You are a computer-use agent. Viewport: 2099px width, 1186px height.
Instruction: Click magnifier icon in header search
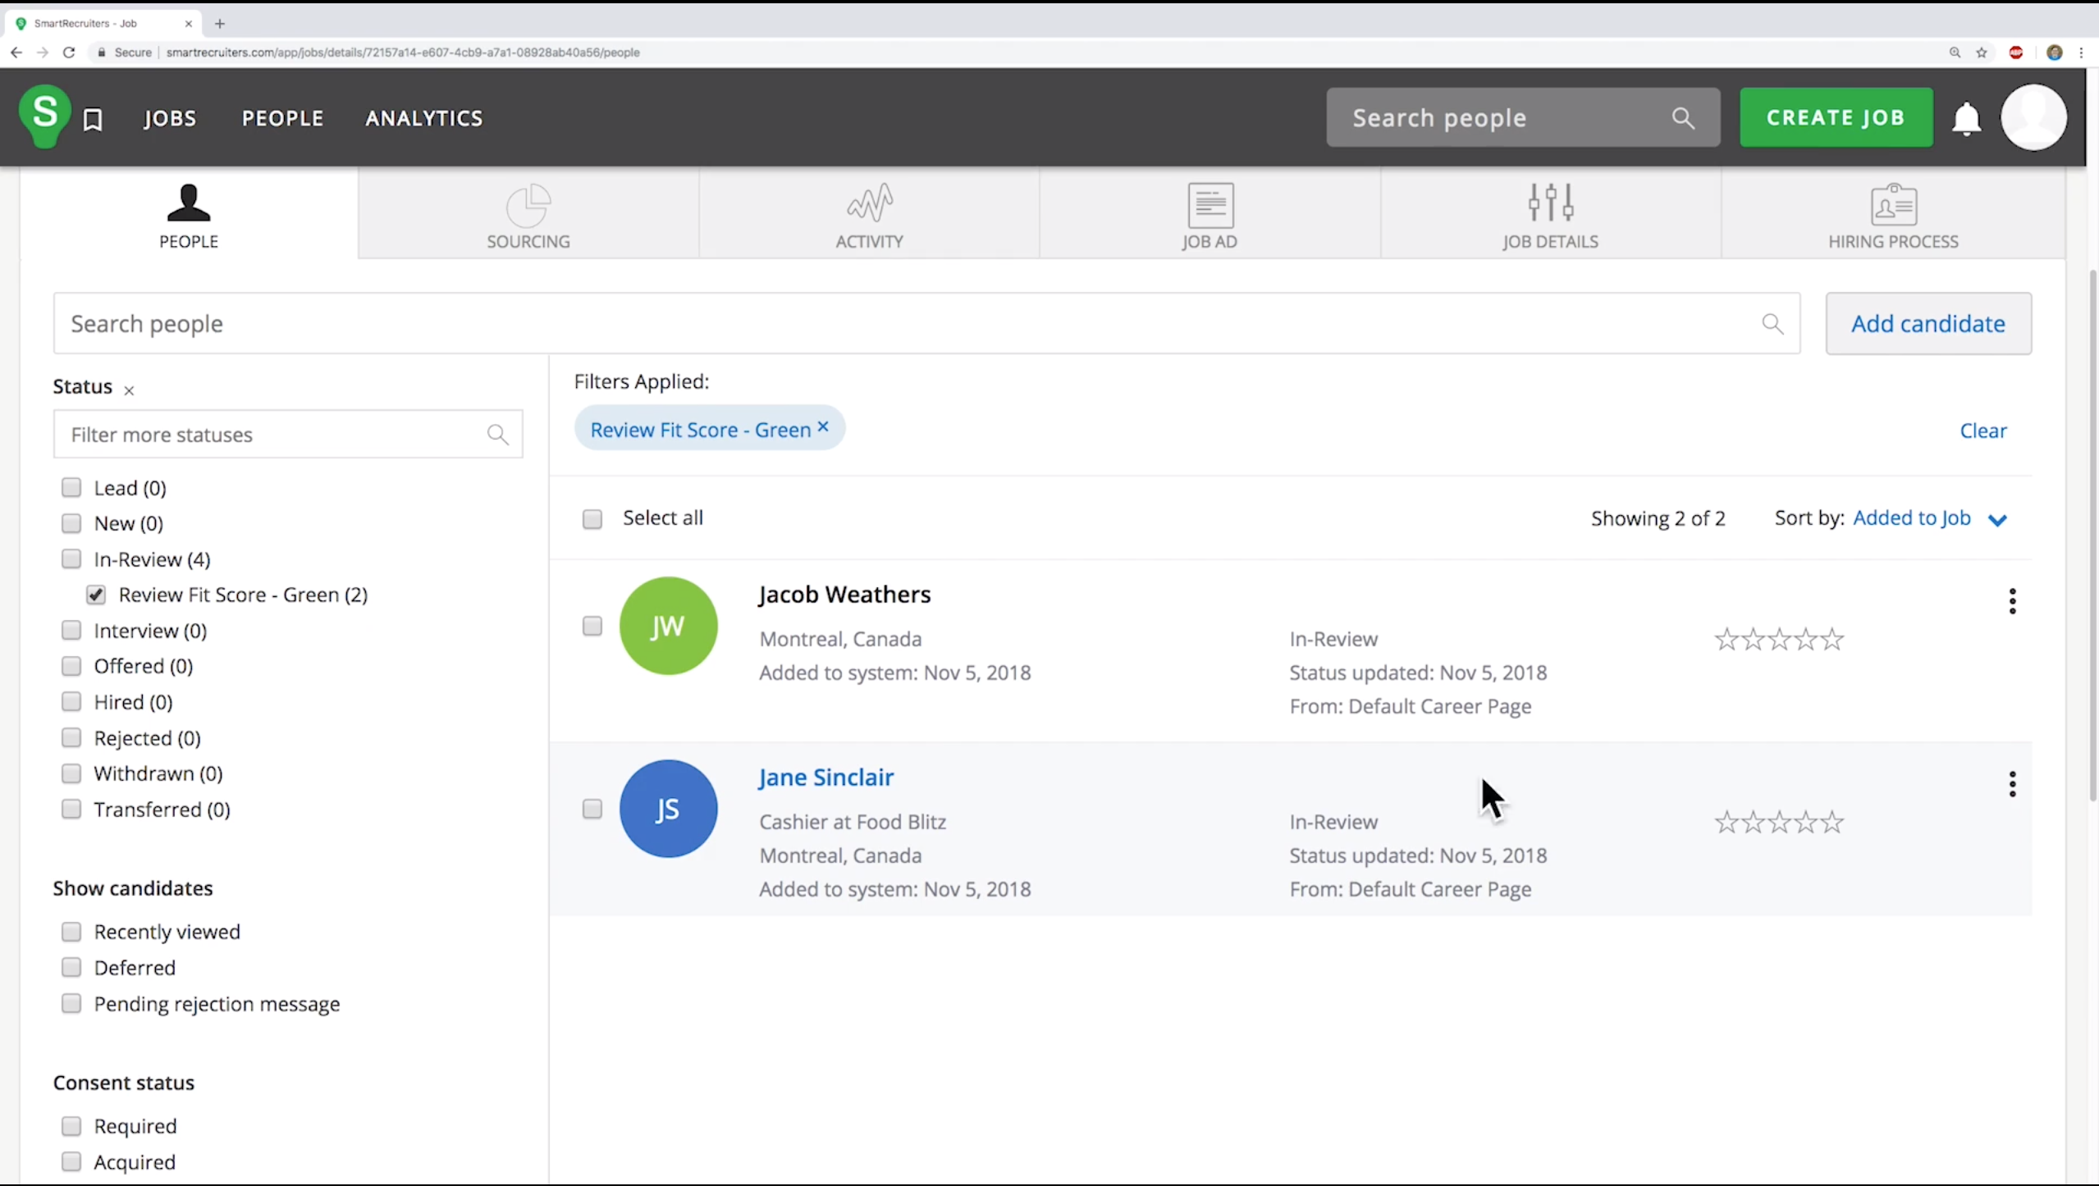point(1683,118)
